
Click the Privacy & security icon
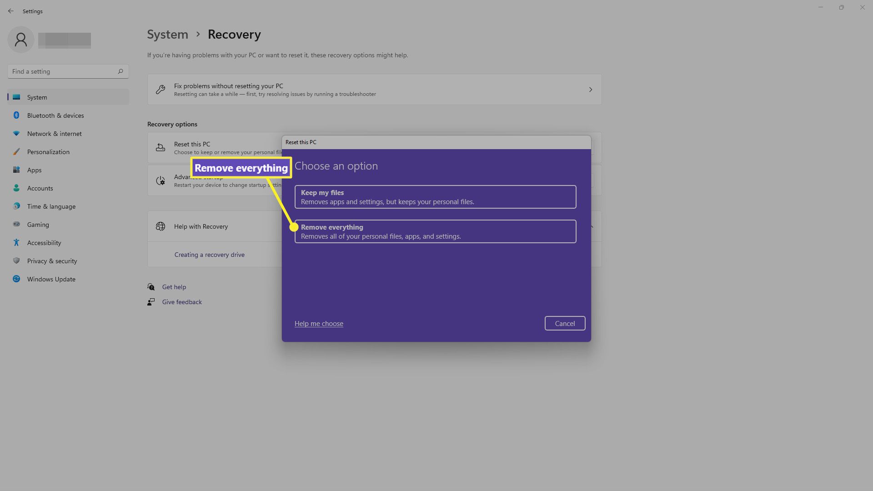coord(17,261)
